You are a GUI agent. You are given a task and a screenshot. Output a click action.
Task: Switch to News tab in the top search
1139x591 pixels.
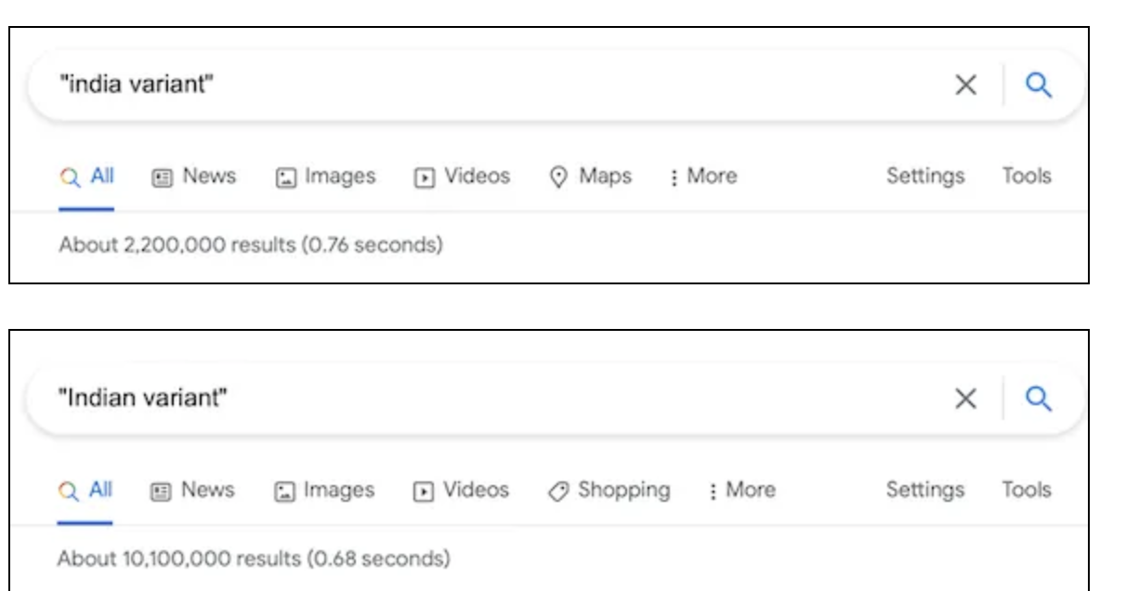point(193,177)
